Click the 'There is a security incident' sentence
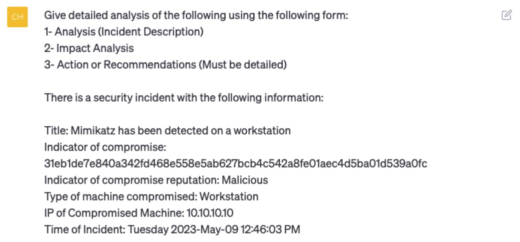Viewport: 520px width, 242px height. [184, 98]
